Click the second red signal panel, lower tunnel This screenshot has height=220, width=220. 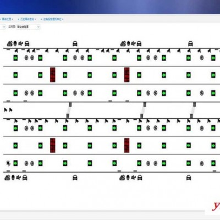pyautogui.click(x=127, y=145)
